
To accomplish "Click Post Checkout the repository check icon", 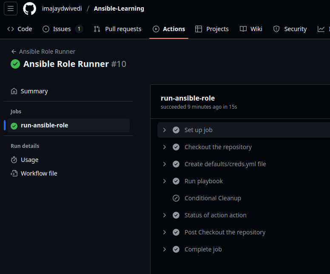I will (176, 232).
